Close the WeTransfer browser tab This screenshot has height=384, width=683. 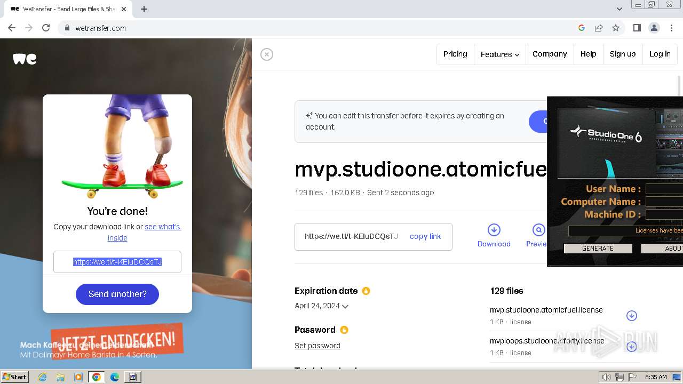tap(124, 9)
